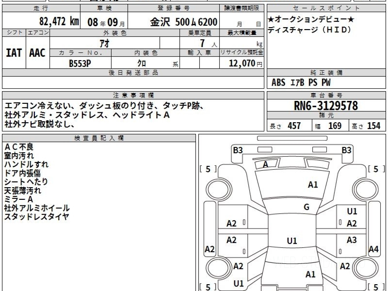Click the mileage value 82,472 km
Viewport: 388px width, 291px height.
point(59,22)
